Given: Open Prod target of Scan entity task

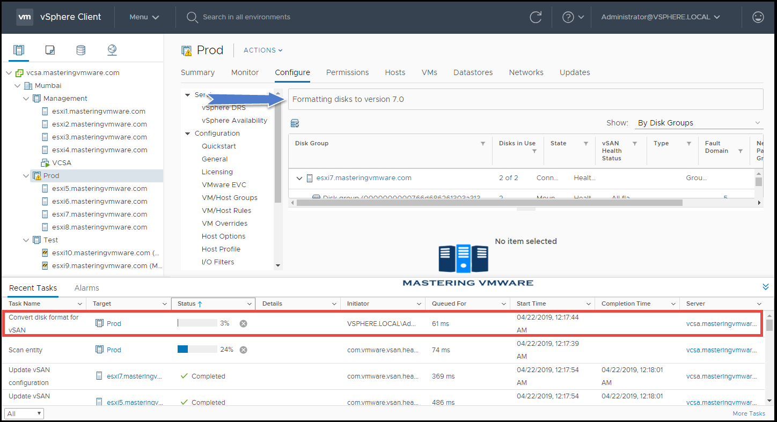Looking at the screenshot, I should tap(114, 350).
